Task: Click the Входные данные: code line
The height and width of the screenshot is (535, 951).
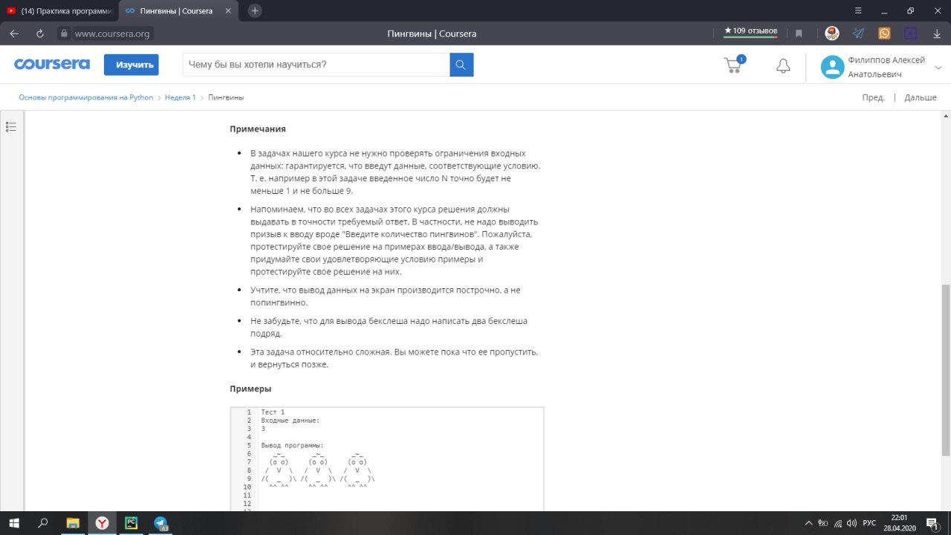Action: 291,421
